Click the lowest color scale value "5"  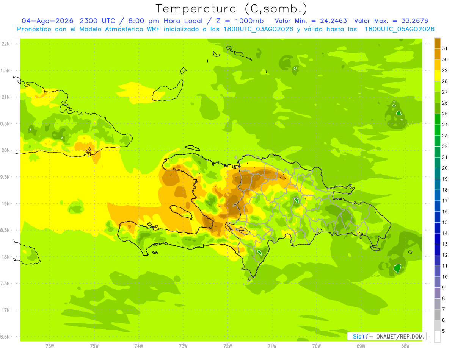[444, 331]
